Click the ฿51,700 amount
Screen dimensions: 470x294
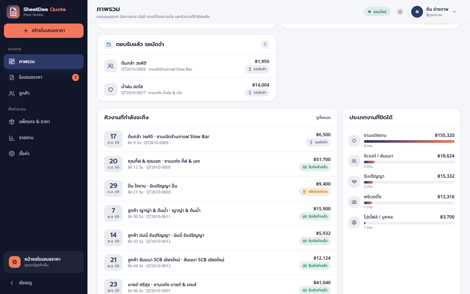pyautogui.click(x=322, y=160)
